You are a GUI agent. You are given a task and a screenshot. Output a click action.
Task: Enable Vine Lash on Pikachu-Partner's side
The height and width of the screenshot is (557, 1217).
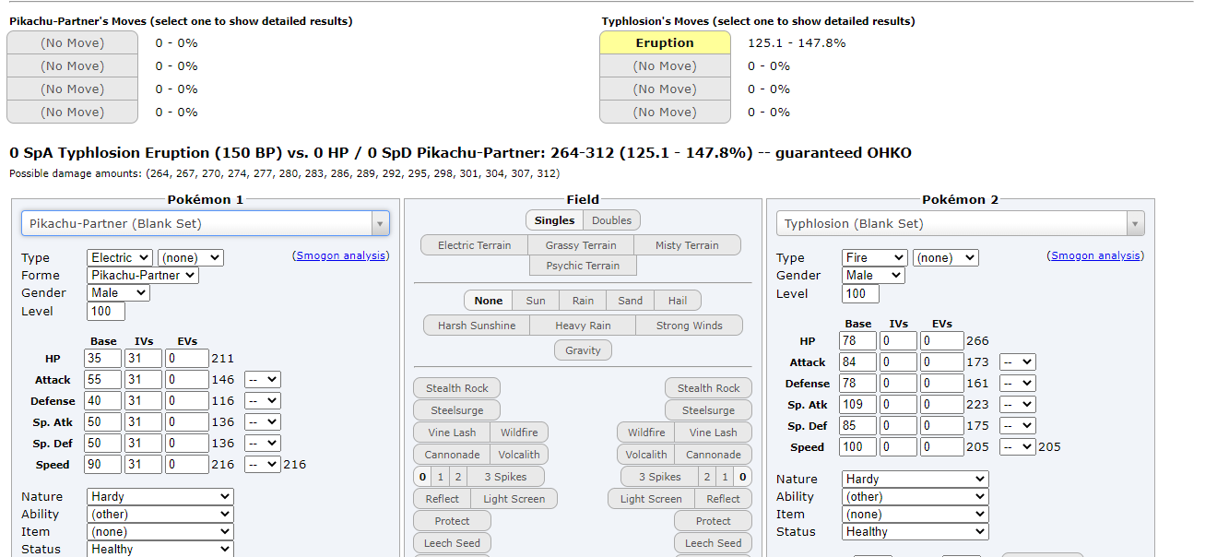(x=452, y=433)
